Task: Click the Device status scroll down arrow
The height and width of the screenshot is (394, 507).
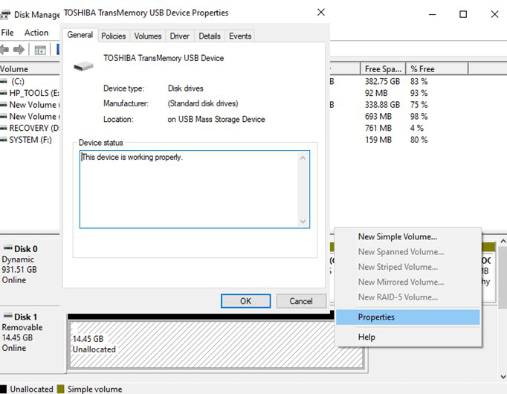Action: click(303, 222)
